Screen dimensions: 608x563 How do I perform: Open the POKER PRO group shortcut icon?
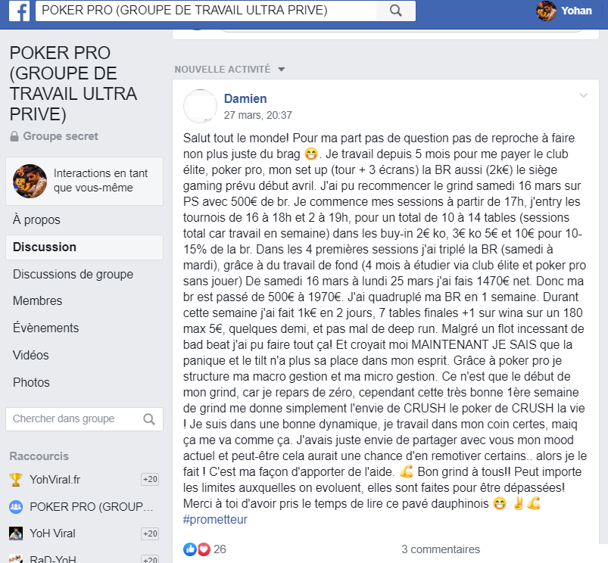16,507
